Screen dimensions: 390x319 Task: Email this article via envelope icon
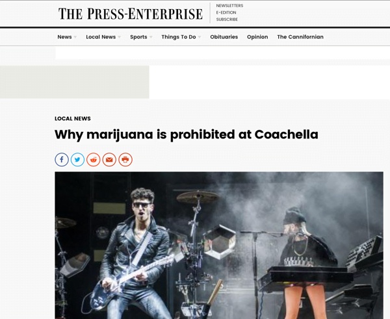coord(109,160)
